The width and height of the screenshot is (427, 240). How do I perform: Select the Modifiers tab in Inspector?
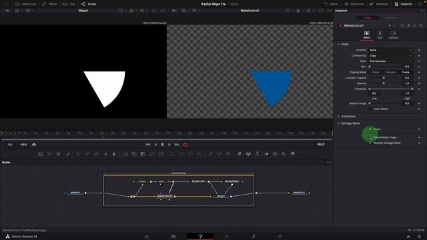coord(392,18)
